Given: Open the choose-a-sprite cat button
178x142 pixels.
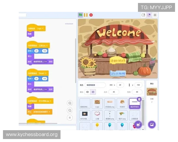Looking at the screenshot, I should pyautogui.click(x=138, y=125).
